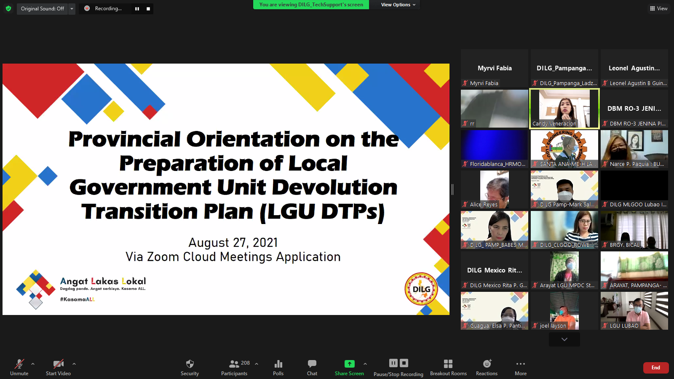Open Polls bar-chart icon
This screenshot has width=674, height=379.
[x=278, y=364]
